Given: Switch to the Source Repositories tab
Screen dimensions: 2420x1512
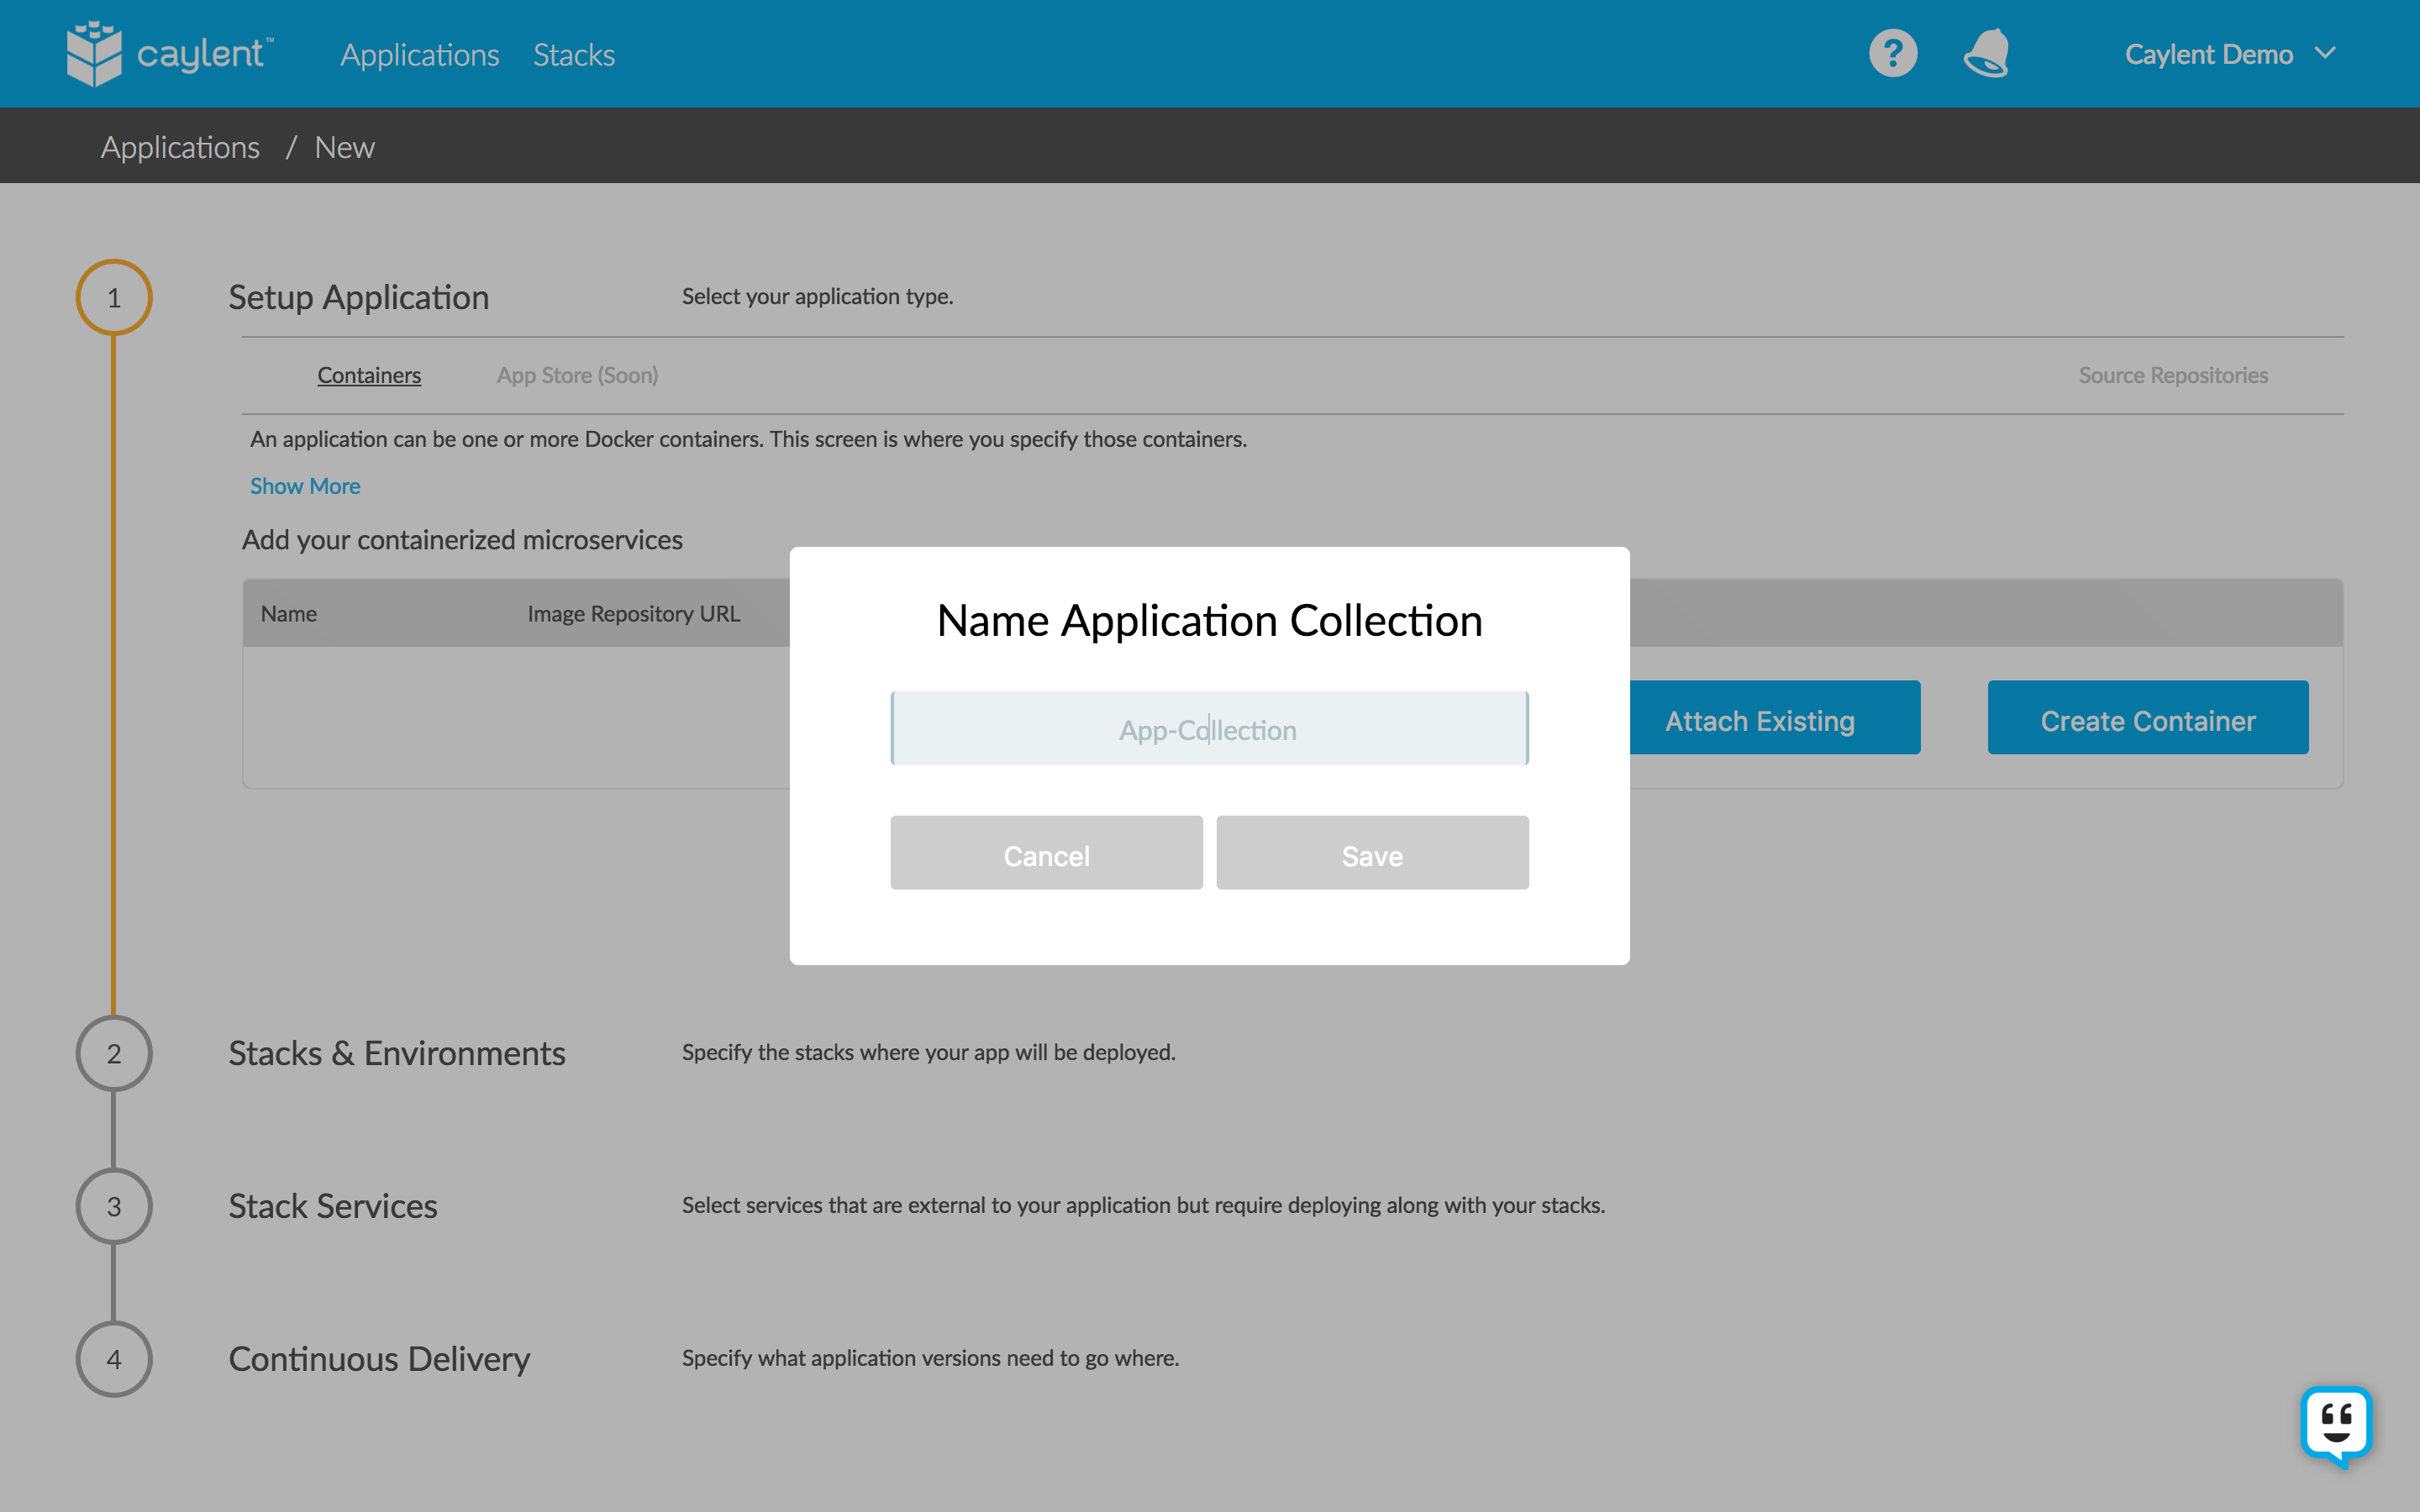Looking at the screenshot, I should click(x=2173, y=375).
